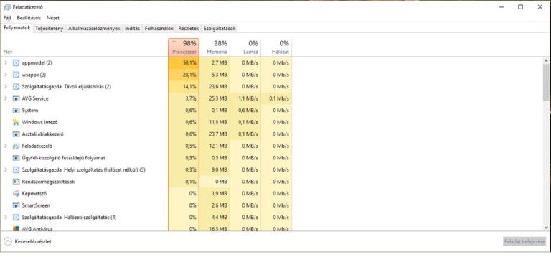Screen dimensions: 551x275
Task: Select the 'Rendszermegszakítások' row name
Action: pyautogui.click(x=48, y=182)
